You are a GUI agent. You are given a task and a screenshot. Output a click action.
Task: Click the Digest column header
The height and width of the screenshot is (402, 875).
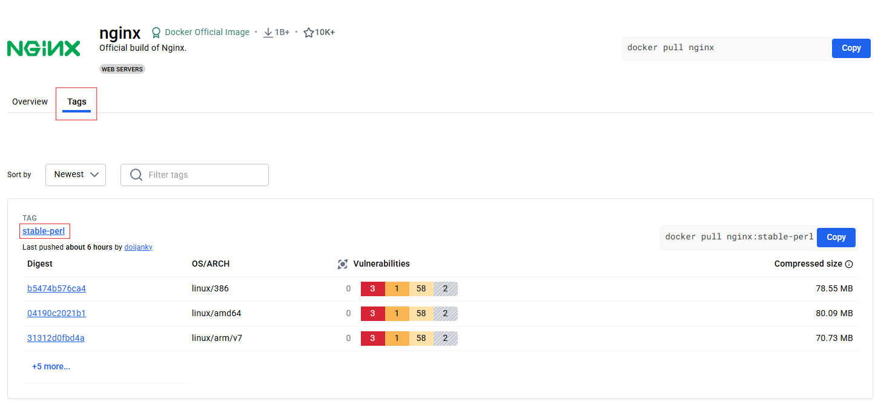[x=40, y=264]
